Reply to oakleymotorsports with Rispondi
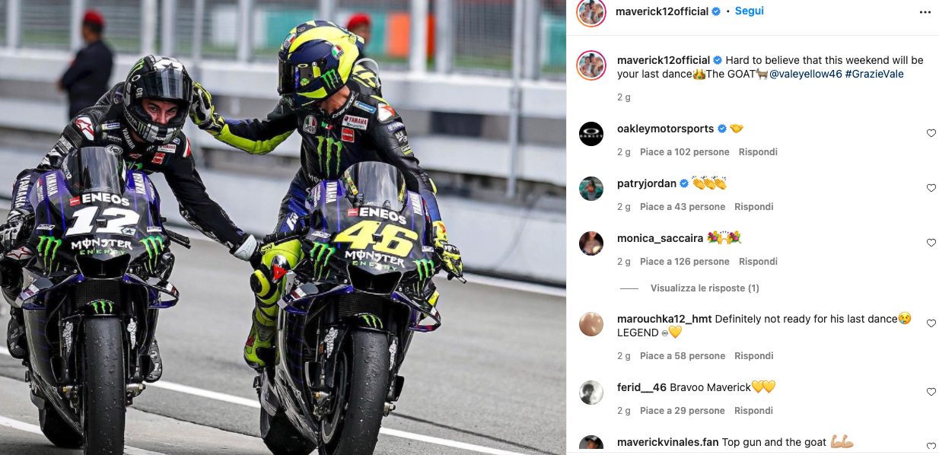Image resolution: width=939 pixels, height=455 pixels. pos(758,152)
